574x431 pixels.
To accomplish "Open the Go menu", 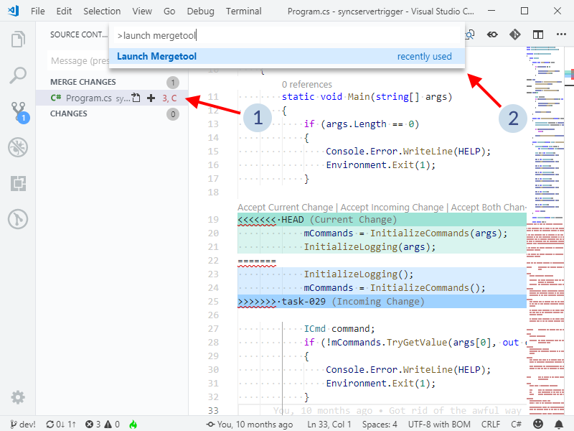I will pos(169,11).
